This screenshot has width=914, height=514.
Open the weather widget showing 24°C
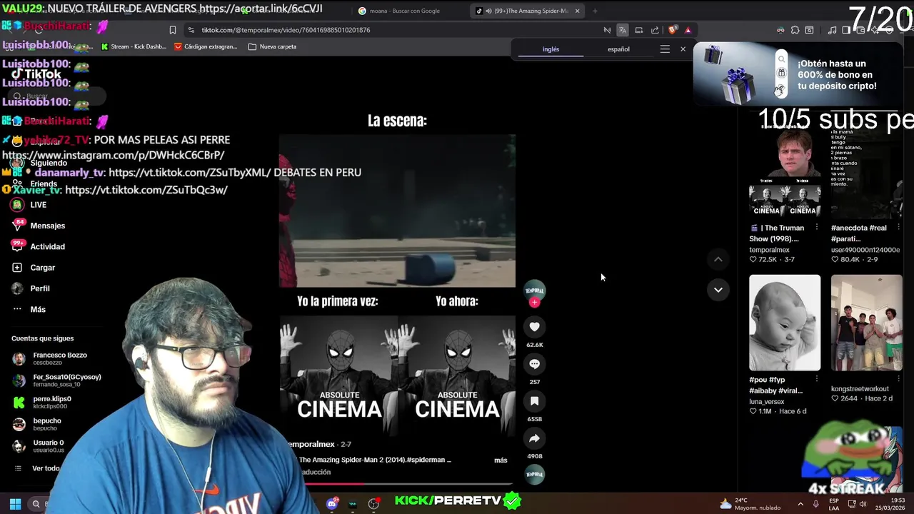point(750,504)
